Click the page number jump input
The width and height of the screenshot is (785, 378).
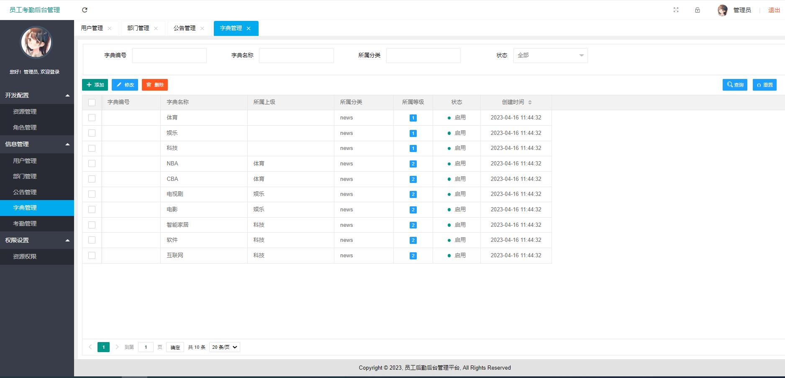pyautogui.click(x=146, y=347)
